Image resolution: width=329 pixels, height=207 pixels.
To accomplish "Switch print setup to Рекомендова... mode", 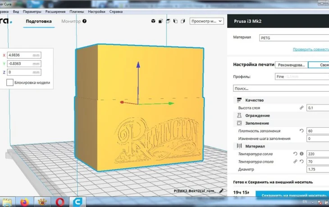I will point(291,65).
